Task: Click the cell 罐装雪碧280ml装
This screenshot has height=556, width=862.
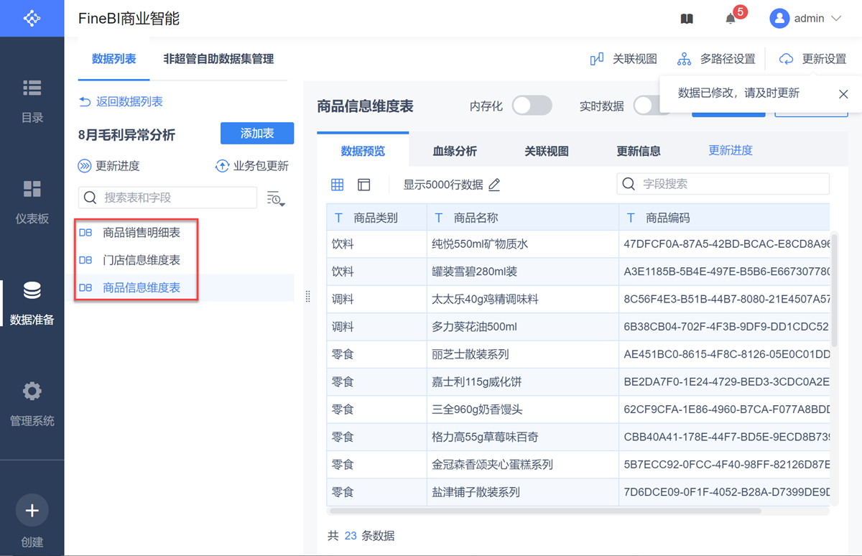Action: click(x=523, y=272)
